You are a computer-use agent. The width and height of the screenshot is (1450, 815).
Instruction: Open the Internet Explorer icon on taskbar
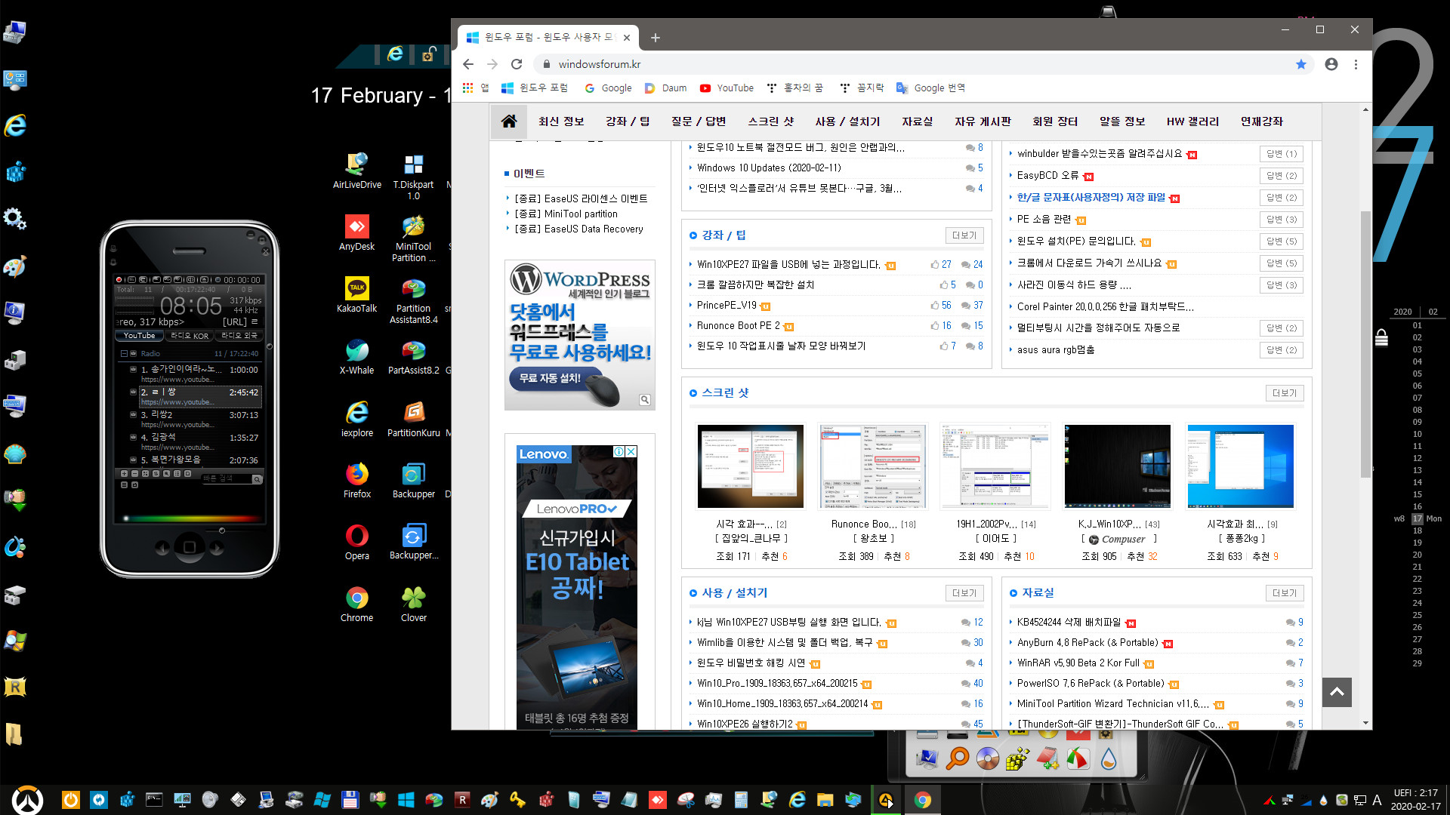tap(797, 799)
